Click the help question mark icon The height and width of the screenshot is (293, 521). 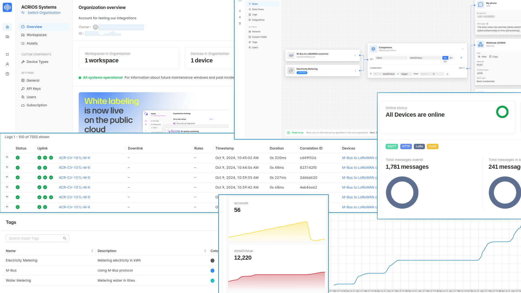click(7, 74)
